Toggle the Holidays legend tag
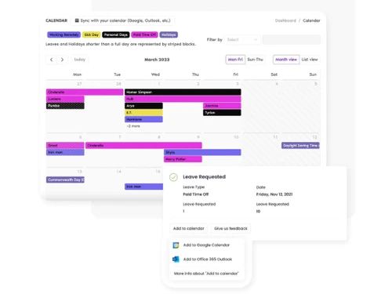The image size is (392, 294). pos(169,34)
